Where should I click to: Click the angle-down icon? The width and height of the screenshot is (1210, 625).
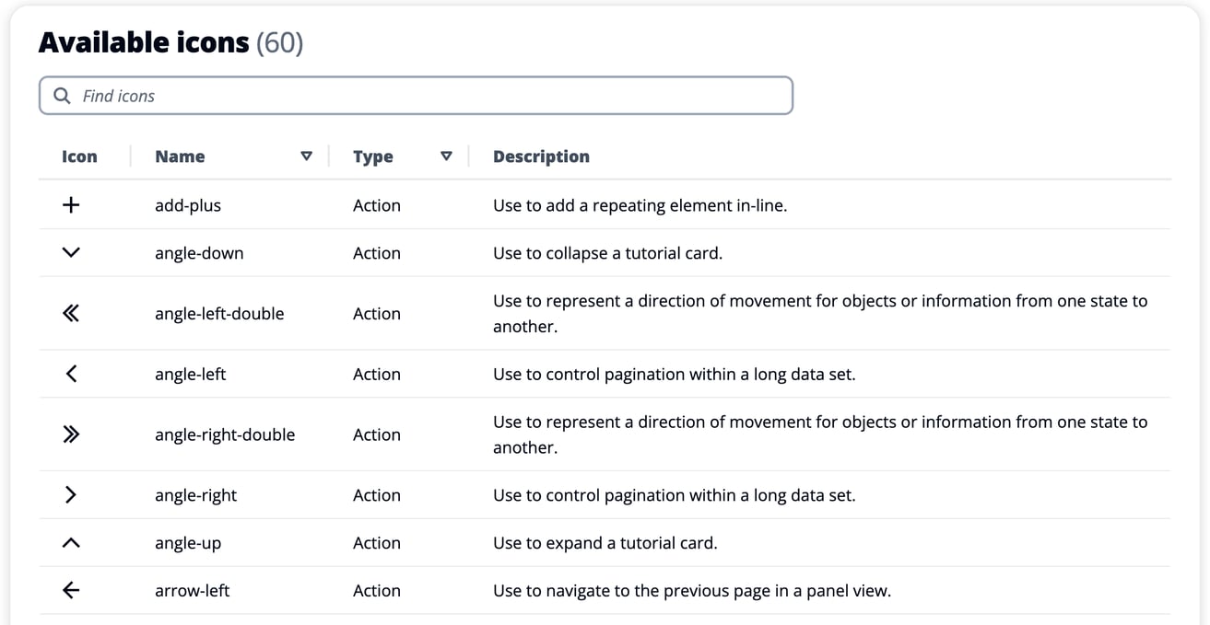(71, 253)
